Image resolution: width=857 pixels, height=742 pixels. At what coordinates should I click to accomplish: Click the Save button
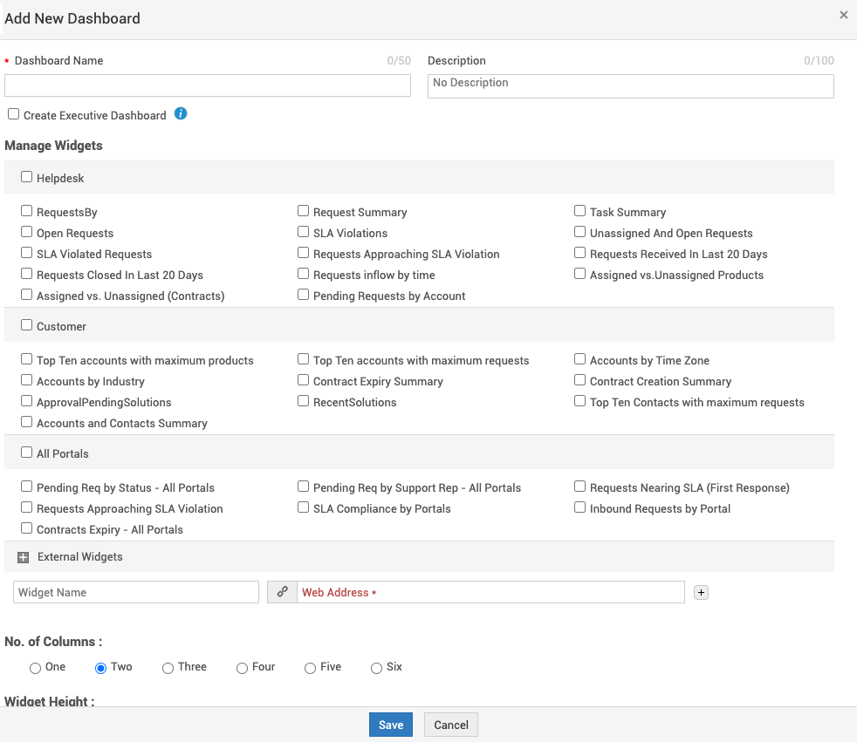point(391,725)
